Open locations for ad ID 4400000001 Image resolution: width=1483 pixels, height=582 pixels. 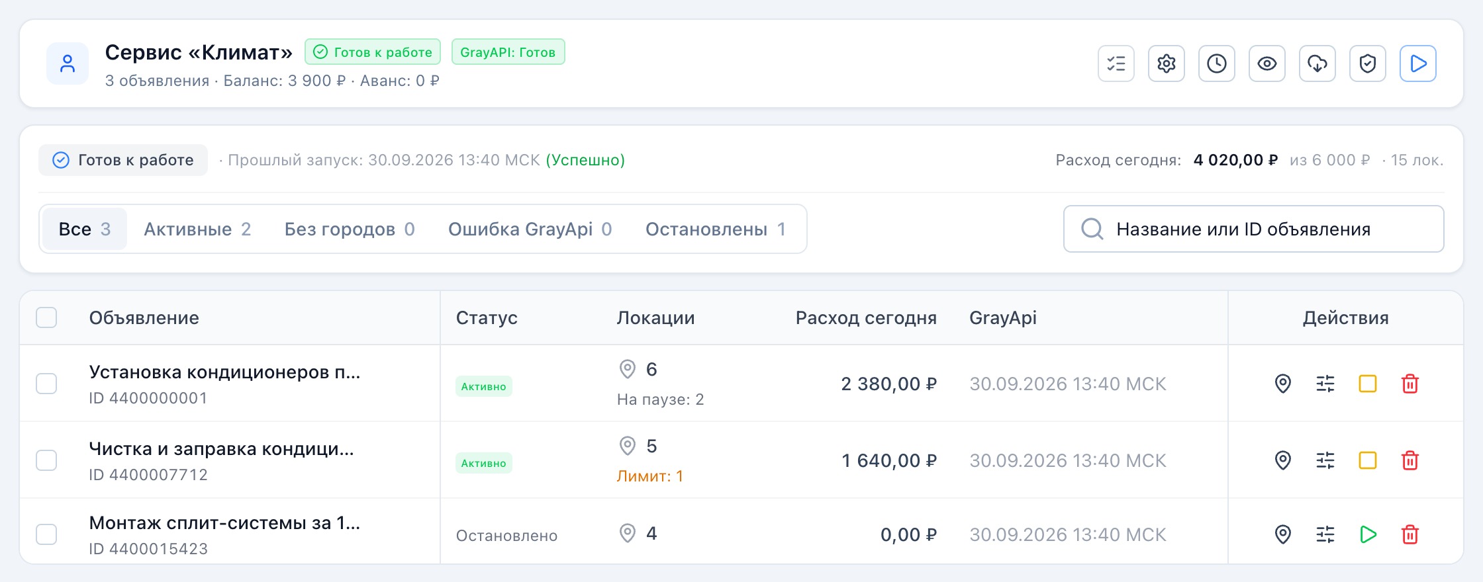(x=1283, y=384)
